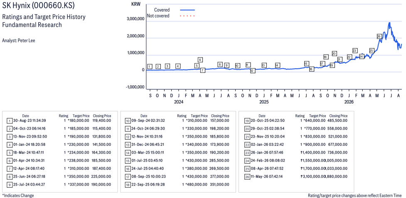Click date '26-Jan-26 07:57:46'
Screen dimensions: 406x198
(267, 152)
